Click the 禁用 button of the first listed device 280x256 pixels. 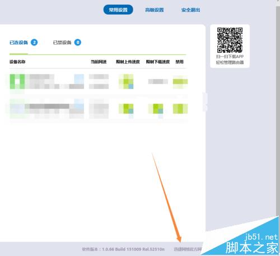(180, 82)
